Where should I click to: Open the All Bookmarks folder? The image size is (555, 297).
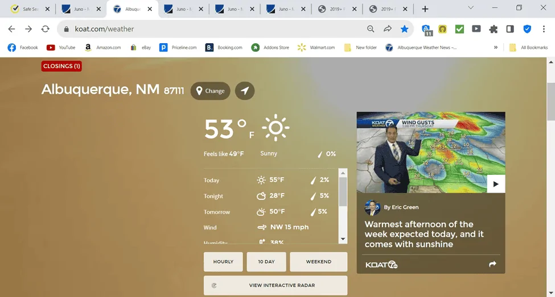[528, 47]
